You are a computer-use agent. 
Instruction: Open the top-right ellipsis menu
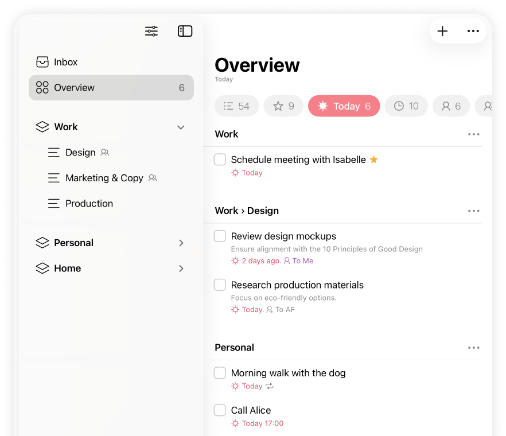[473, 31]
